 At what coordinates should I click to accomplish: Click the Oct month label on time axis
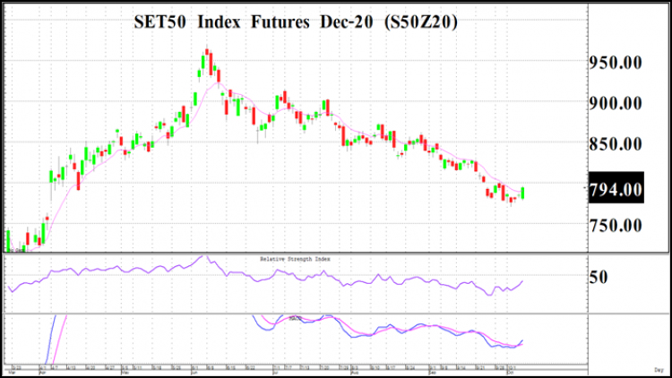pyautogui.click(x=510, y=373)
